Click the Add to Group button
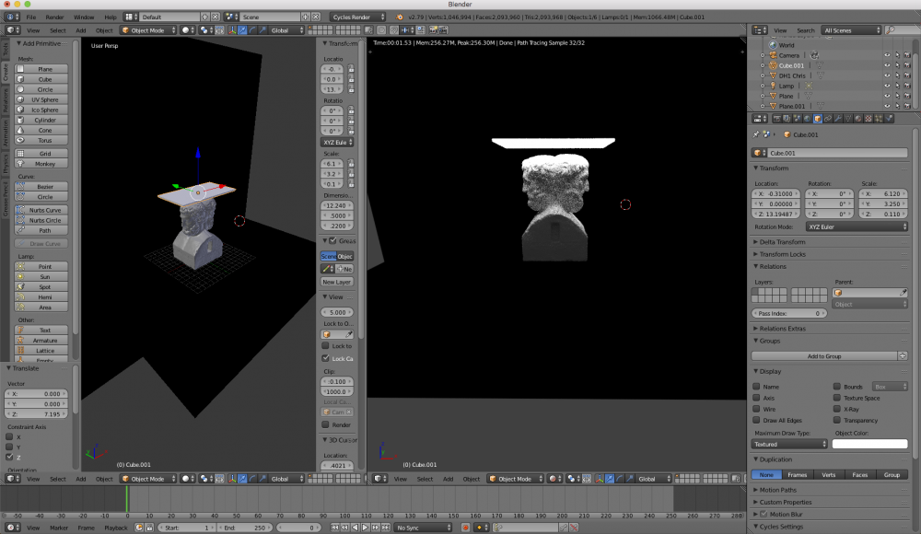Viewport: 921px width, 534px height. tap(824, 355)
